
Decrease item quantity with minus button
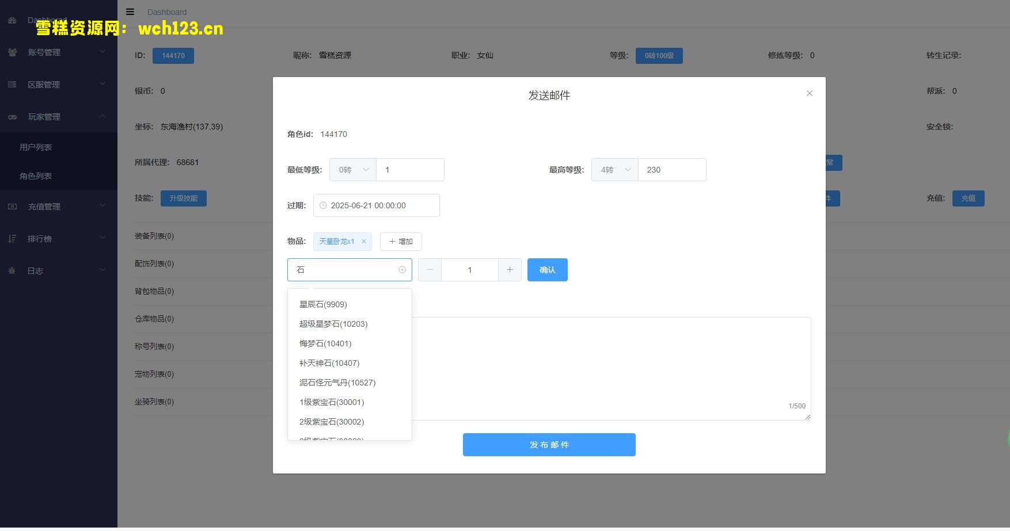click(430, 270)
